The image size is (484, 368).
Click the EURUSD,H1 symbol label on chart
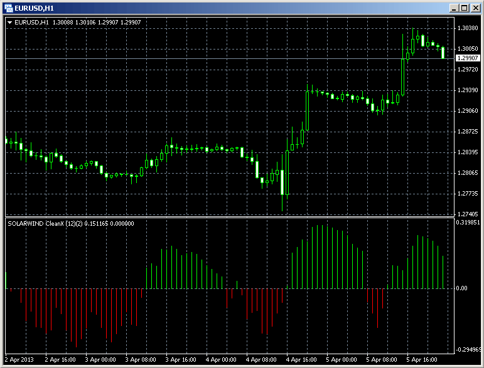pyautogui.click(x=31, y=23)
